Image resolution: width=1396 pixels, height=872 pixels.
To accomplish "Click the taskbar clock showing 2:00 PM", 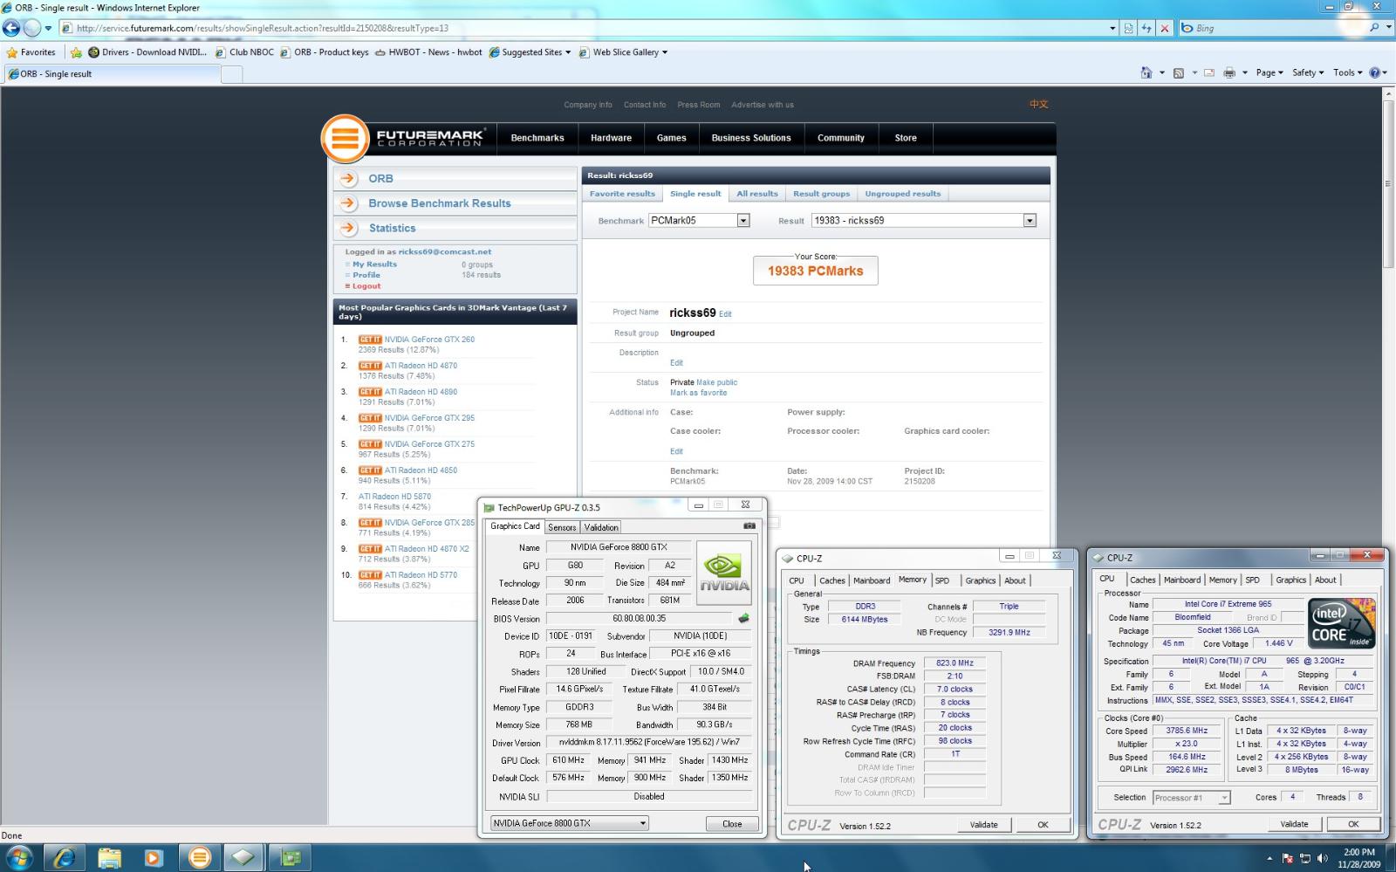I will [1358, 858].
